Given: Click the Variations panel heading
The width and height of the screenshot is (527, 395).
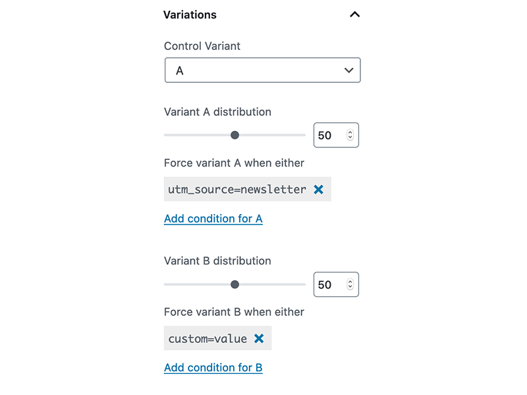Looking at the screenshot, I should [190, 14].
